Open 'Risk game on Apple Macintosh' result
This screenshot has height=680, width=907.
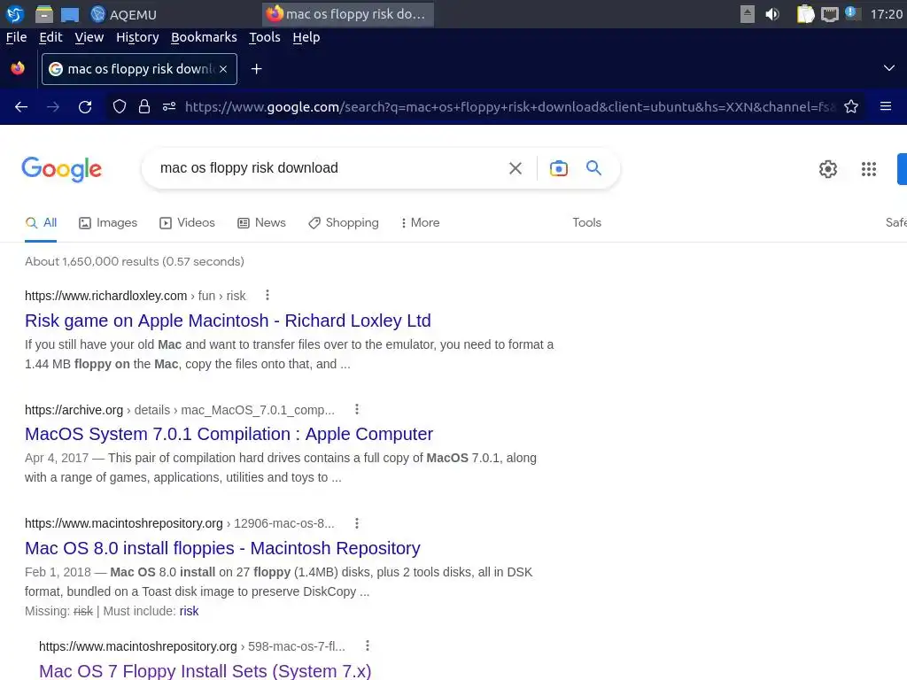click(228, 321)
